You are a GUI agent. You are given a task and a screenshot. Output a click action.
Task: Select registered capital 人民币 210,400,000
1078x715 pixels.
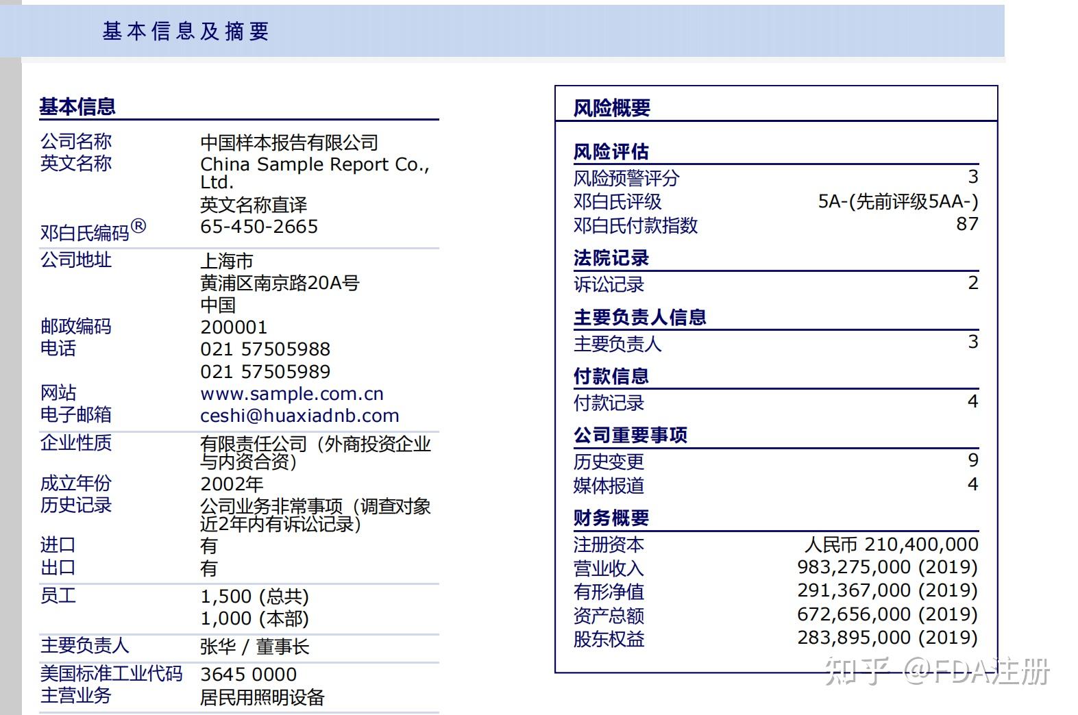coord(892,544)
